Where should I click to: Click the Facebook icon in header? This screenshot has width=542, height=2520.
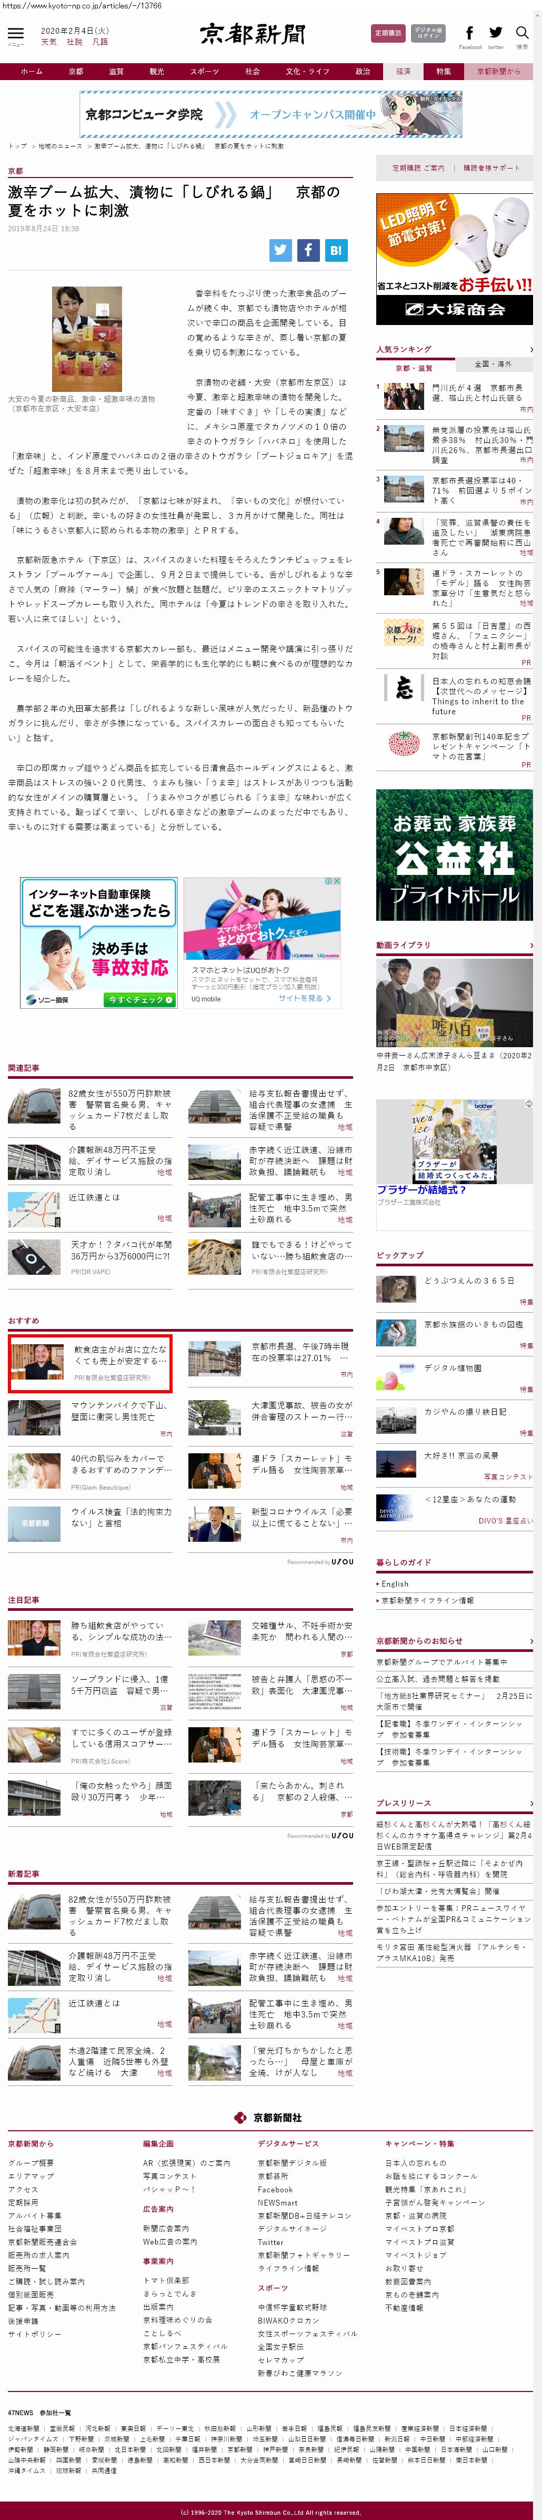click(469, 33)
